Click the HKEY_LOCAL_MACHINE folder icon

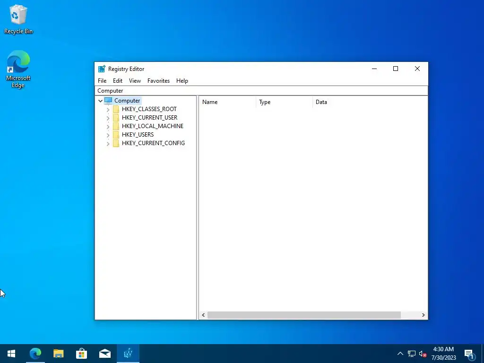pyautogui.click(x=116, y=126)
